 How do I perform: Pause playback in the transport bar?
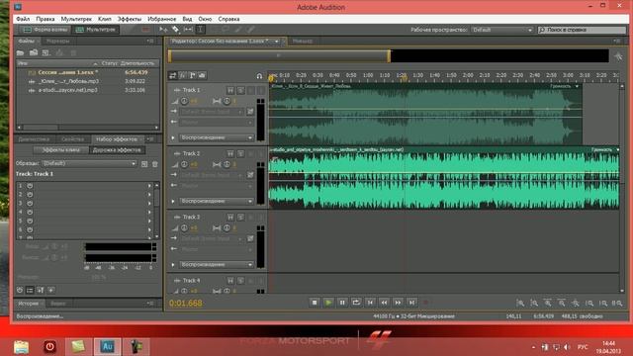click(342, 303)
